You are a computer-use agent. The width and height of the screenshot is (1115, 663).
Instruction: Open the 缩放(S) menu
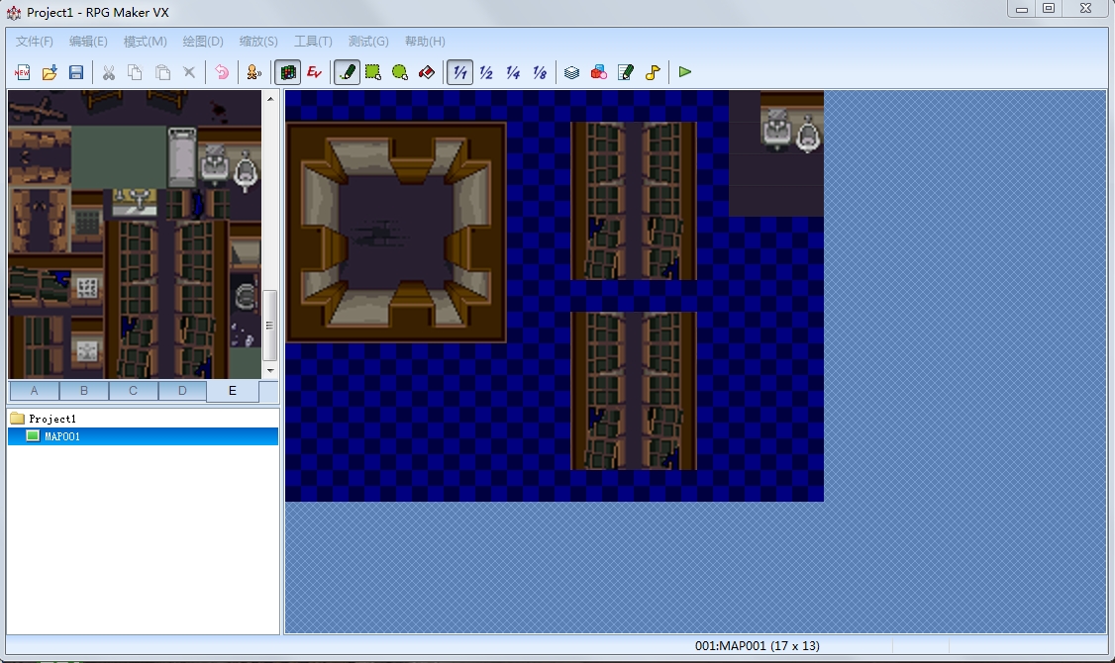pyautogui.click(x=258, y=42)
